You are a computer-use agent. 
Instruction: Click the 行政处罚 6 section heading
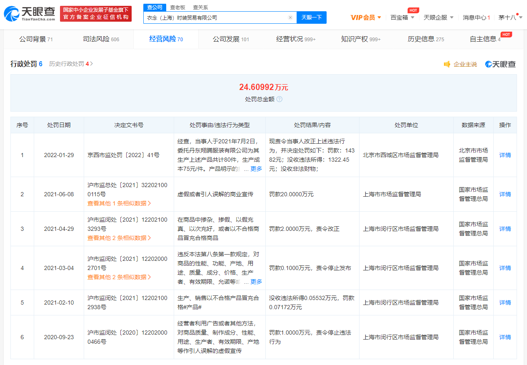pos(26,64)
